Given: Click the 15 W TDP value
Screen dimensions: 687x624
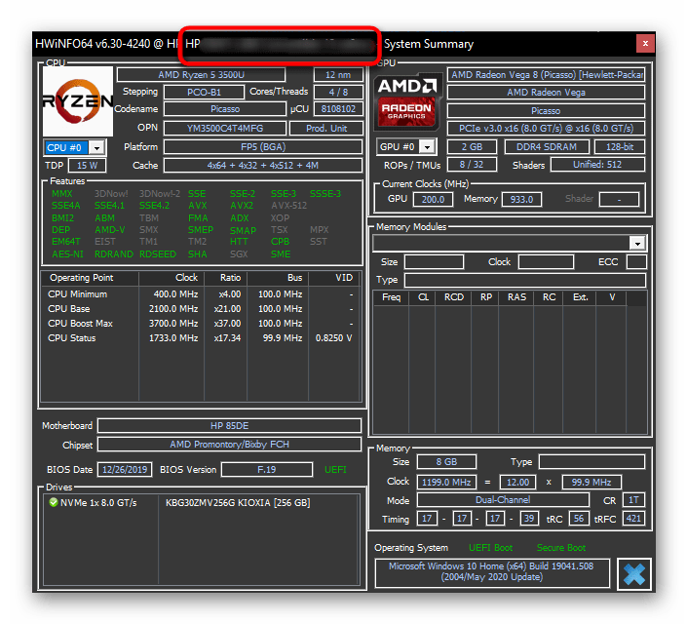Looking at the screenshot, I should tap(87, 166).
